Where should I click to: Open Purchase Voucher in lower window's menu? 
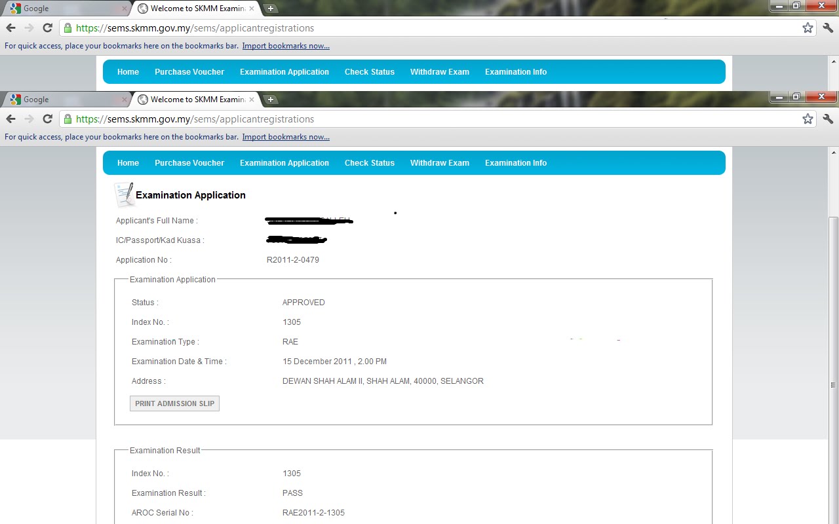click(x=189, y=163)
